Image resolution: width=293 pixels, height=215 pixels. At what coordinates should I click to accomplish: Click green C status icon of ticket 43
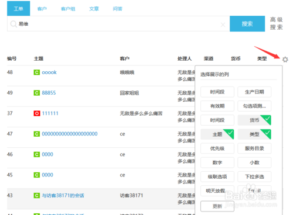pyautogui.click(x=37, y=195)
